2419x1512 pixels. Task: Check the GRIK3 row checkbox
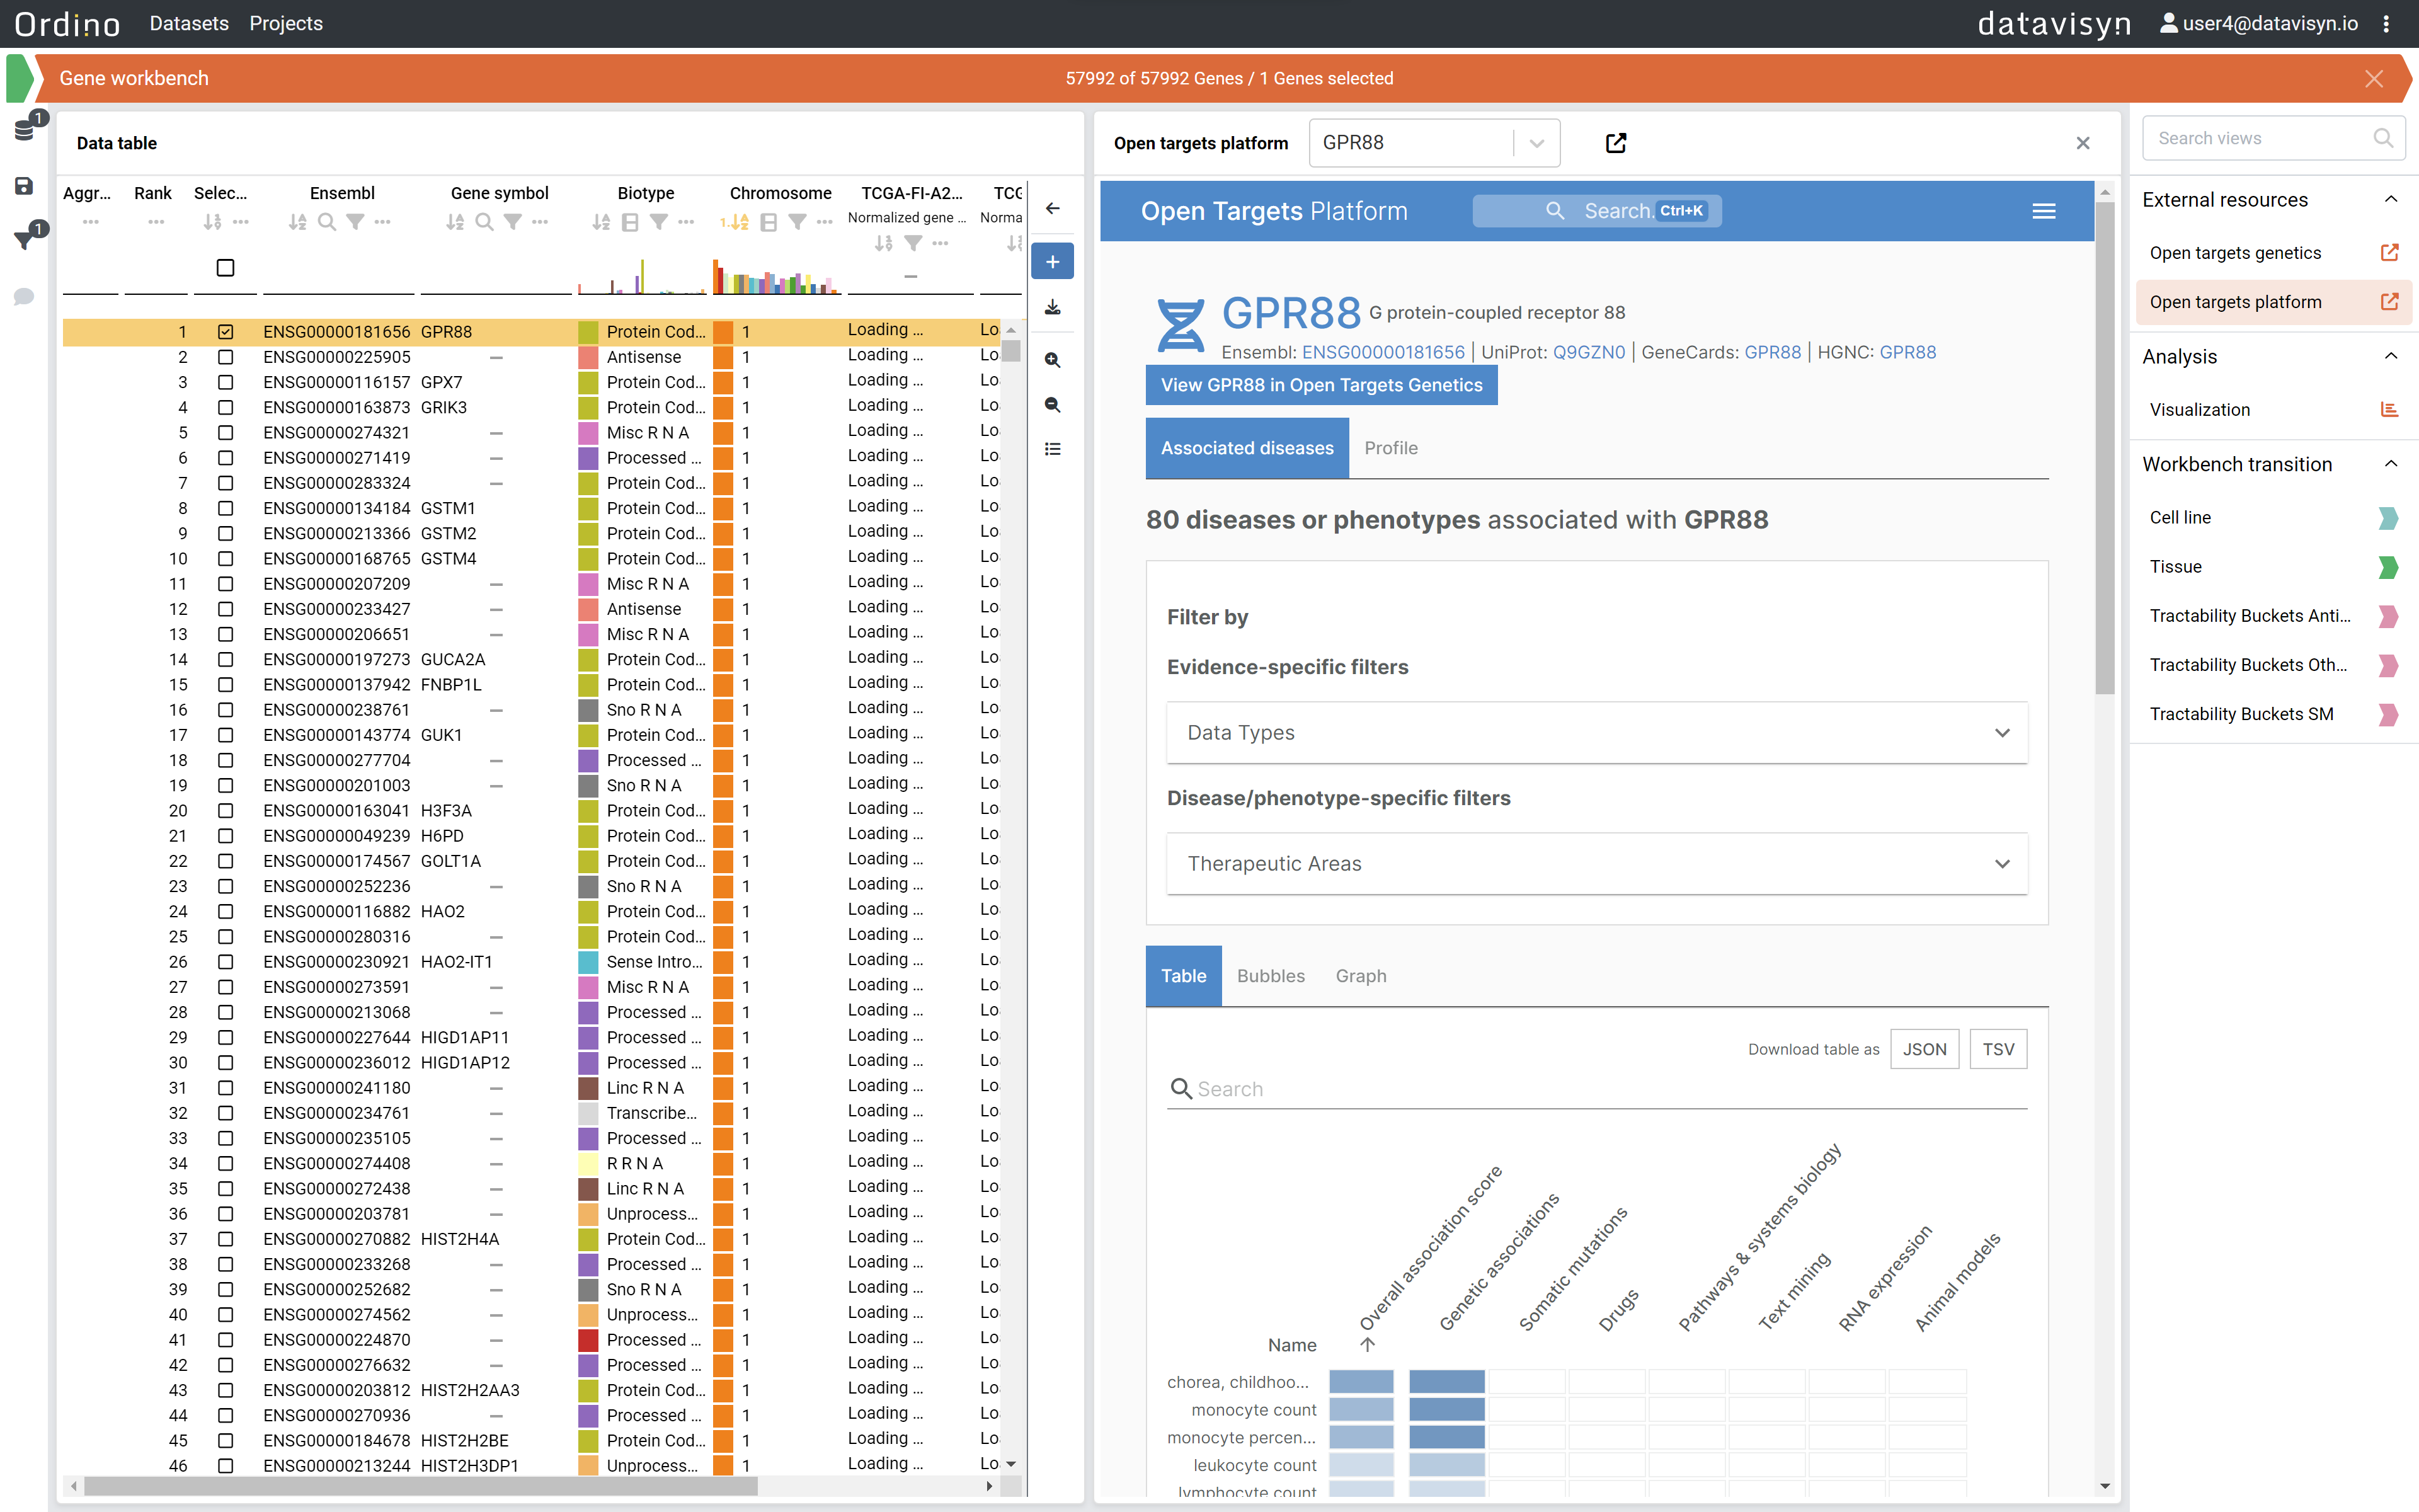click(226, 407)
